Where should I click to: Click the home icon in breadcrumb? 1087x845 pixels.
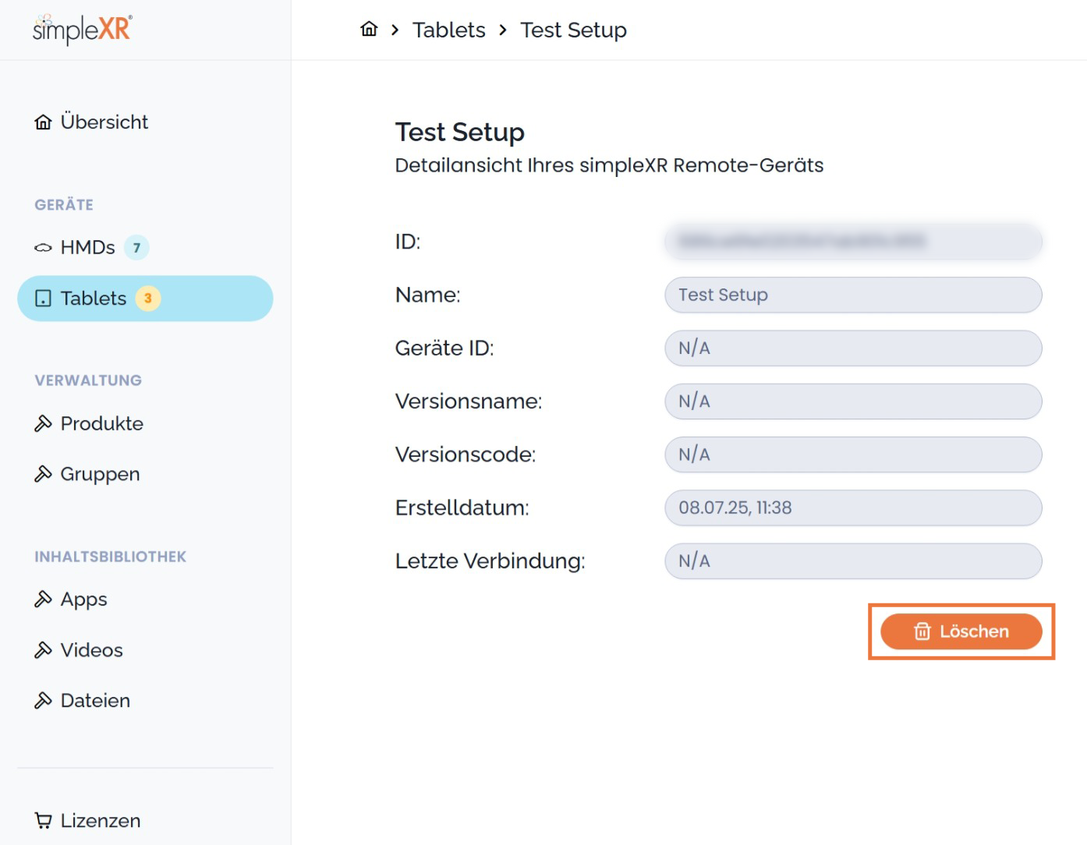click(x=369, y=30)
